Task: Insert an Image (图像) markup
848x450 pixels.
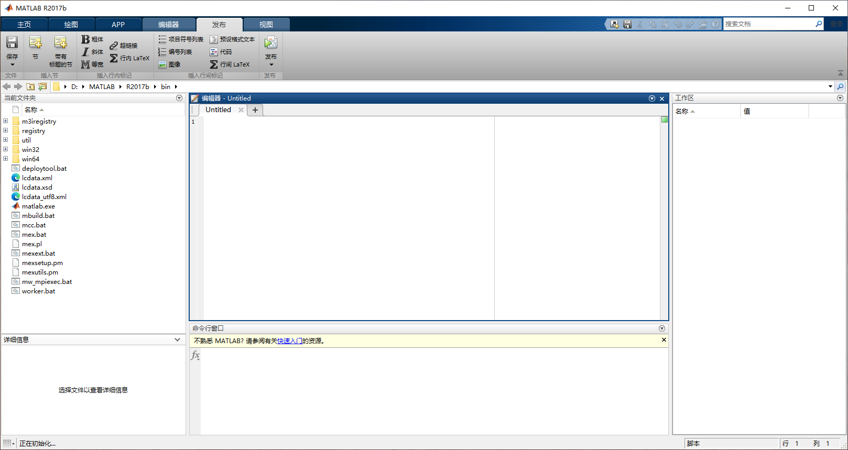Action: (x=169, y=64)
